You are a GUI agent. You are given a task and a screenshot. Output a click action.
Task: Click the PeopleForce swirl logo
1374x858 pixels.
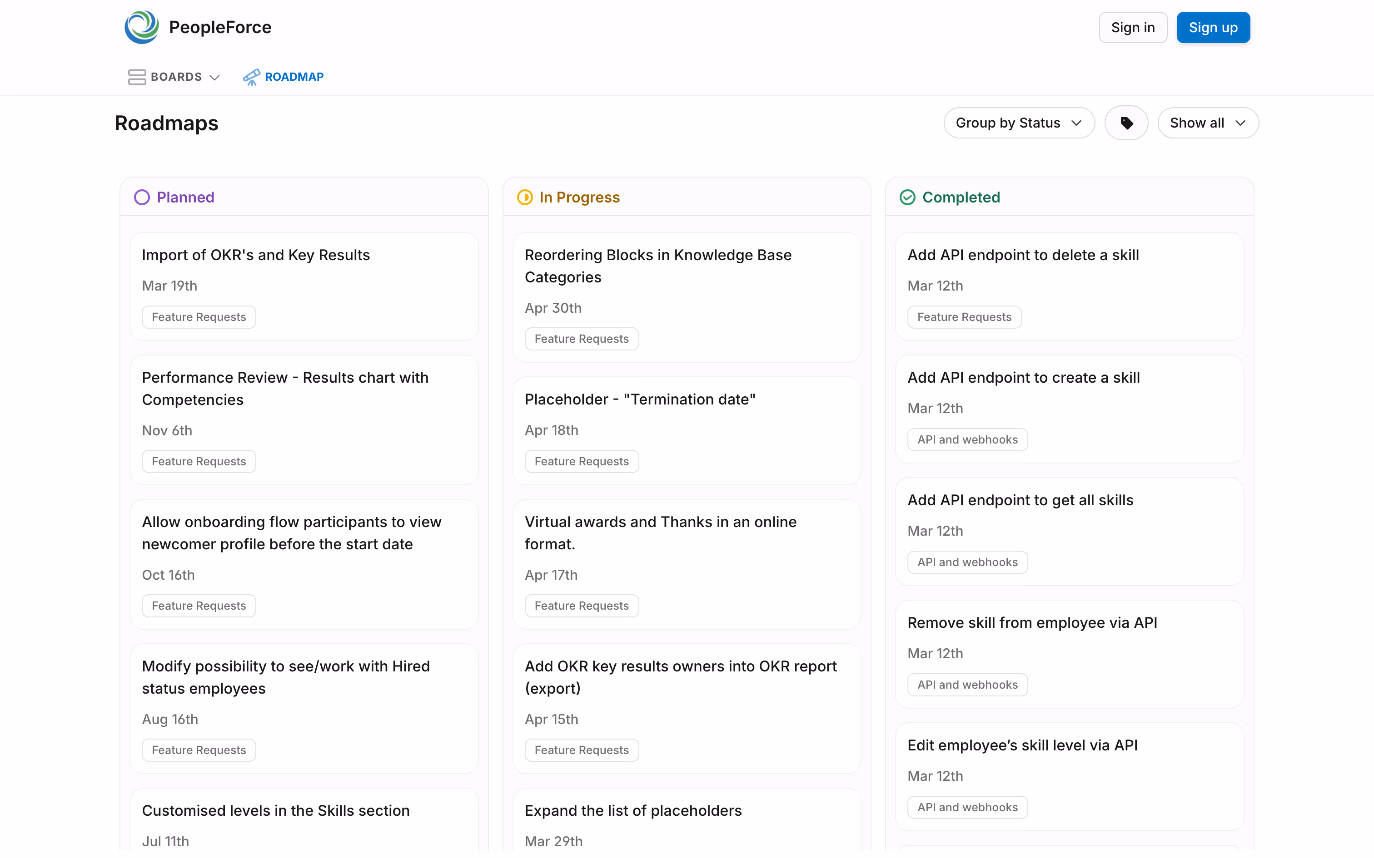pos(141,27)
